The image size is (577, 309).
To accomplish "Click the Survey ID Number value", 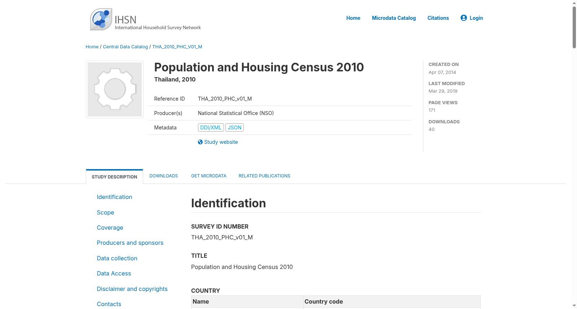I will coord(222,237).
